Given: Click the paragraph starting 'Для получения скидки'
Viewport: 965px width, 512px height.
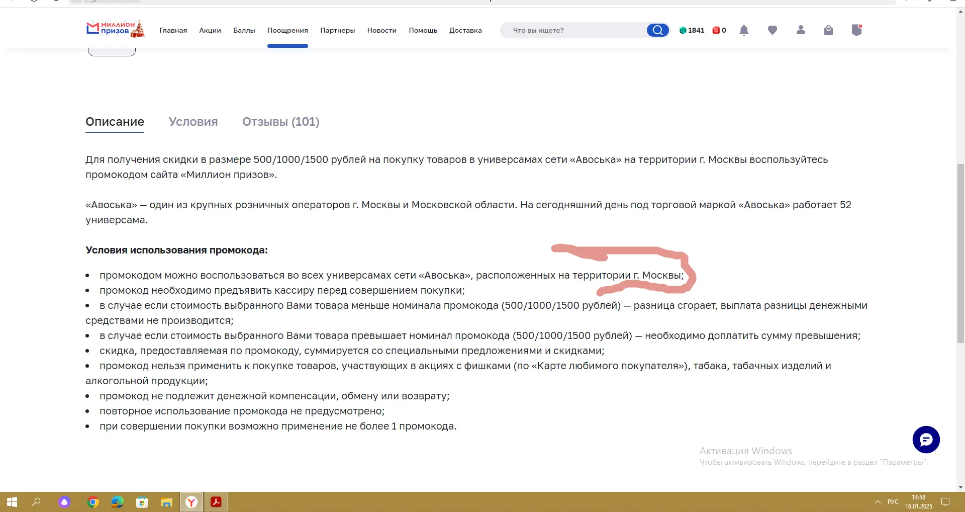Looking at the screenshot, I should 457,167.
